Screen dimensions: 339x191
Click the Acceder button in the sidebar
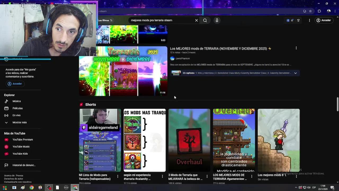coord(15,84)
